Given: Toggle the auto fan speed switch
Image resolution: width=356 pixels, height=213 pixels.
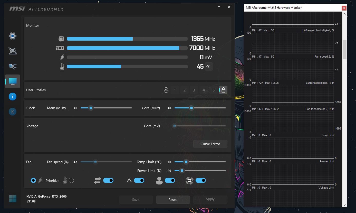Looking at the screenshot, I should click(139, 180).
